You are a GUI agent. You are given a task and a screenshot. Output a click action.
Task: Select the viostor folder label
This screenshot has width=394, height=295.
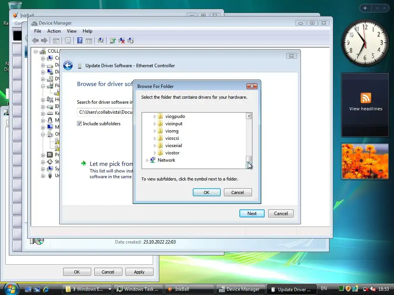click(172, 153)
